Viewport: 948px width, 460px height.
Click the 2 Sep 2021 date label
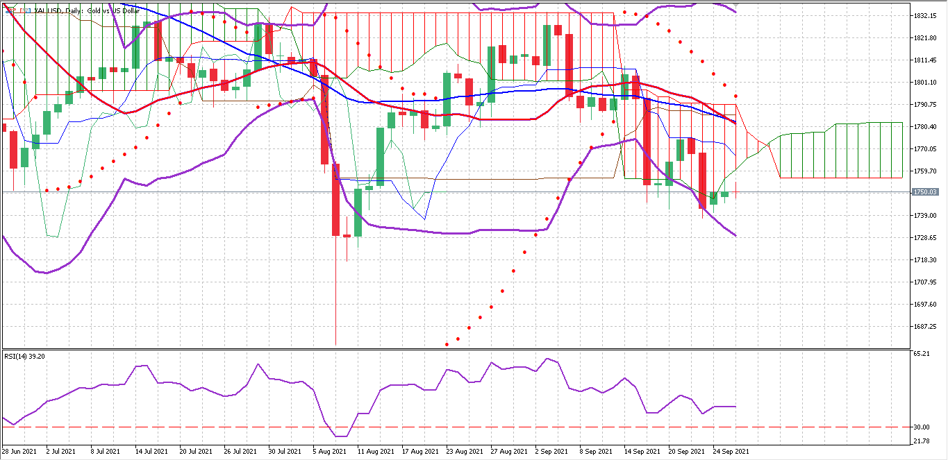(x=552, y=452)
